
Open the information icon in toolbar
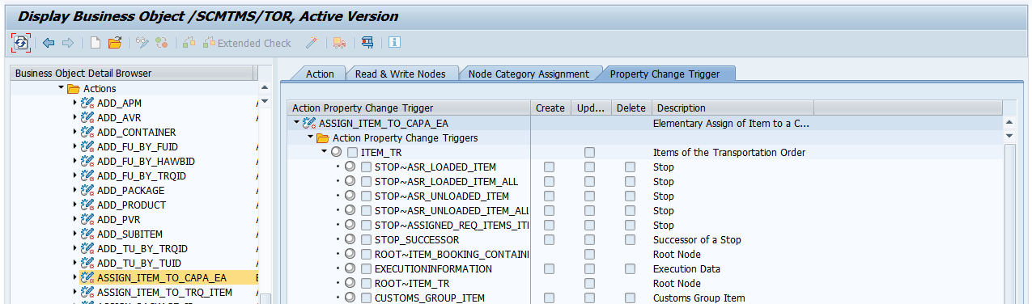395,43
